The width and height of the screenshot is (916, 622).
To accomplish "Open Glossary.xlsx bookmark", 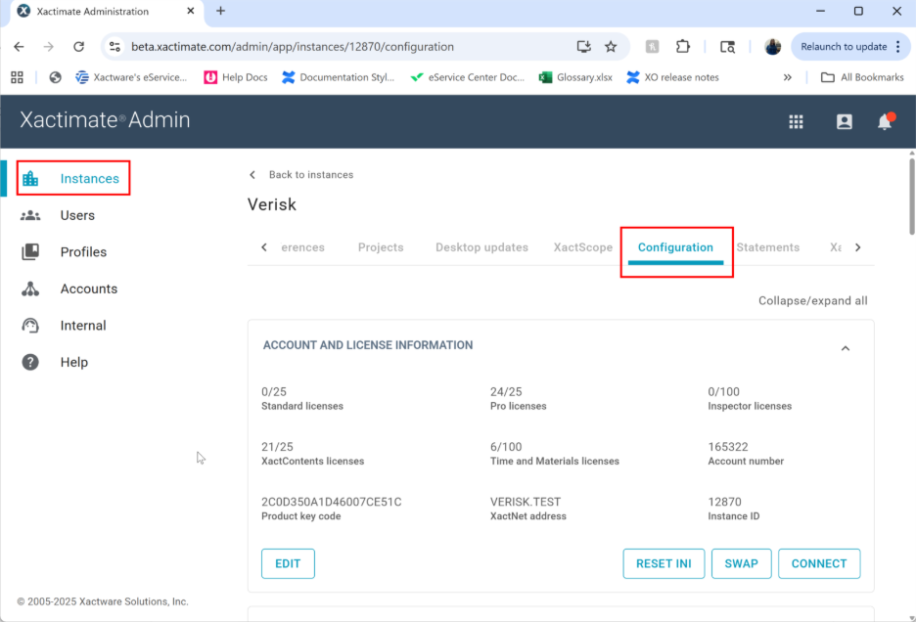I will point(575,77).
